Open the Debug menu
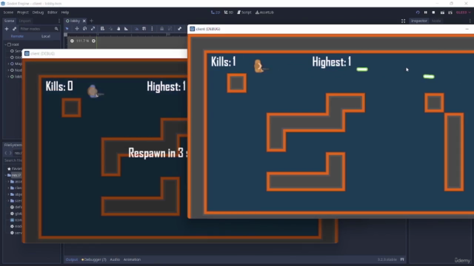The image size is (474, 266). tap(38, 13)
